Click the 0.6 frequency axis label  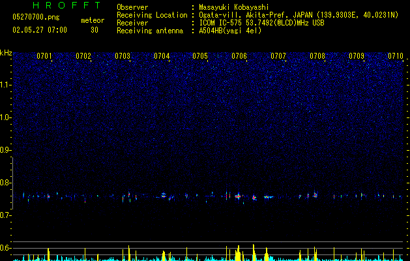[x=5, y=248]
